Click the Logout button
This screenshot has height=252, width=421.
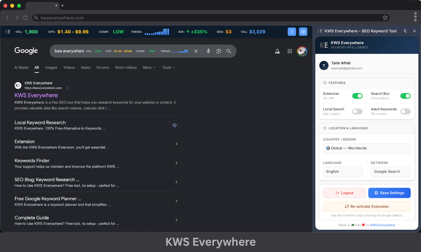(344, 193)
